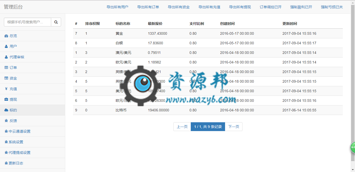Viewport: 355px width, 172px height.
Task: Click the green floating badge at right edge
Action: tap(353, 147)
